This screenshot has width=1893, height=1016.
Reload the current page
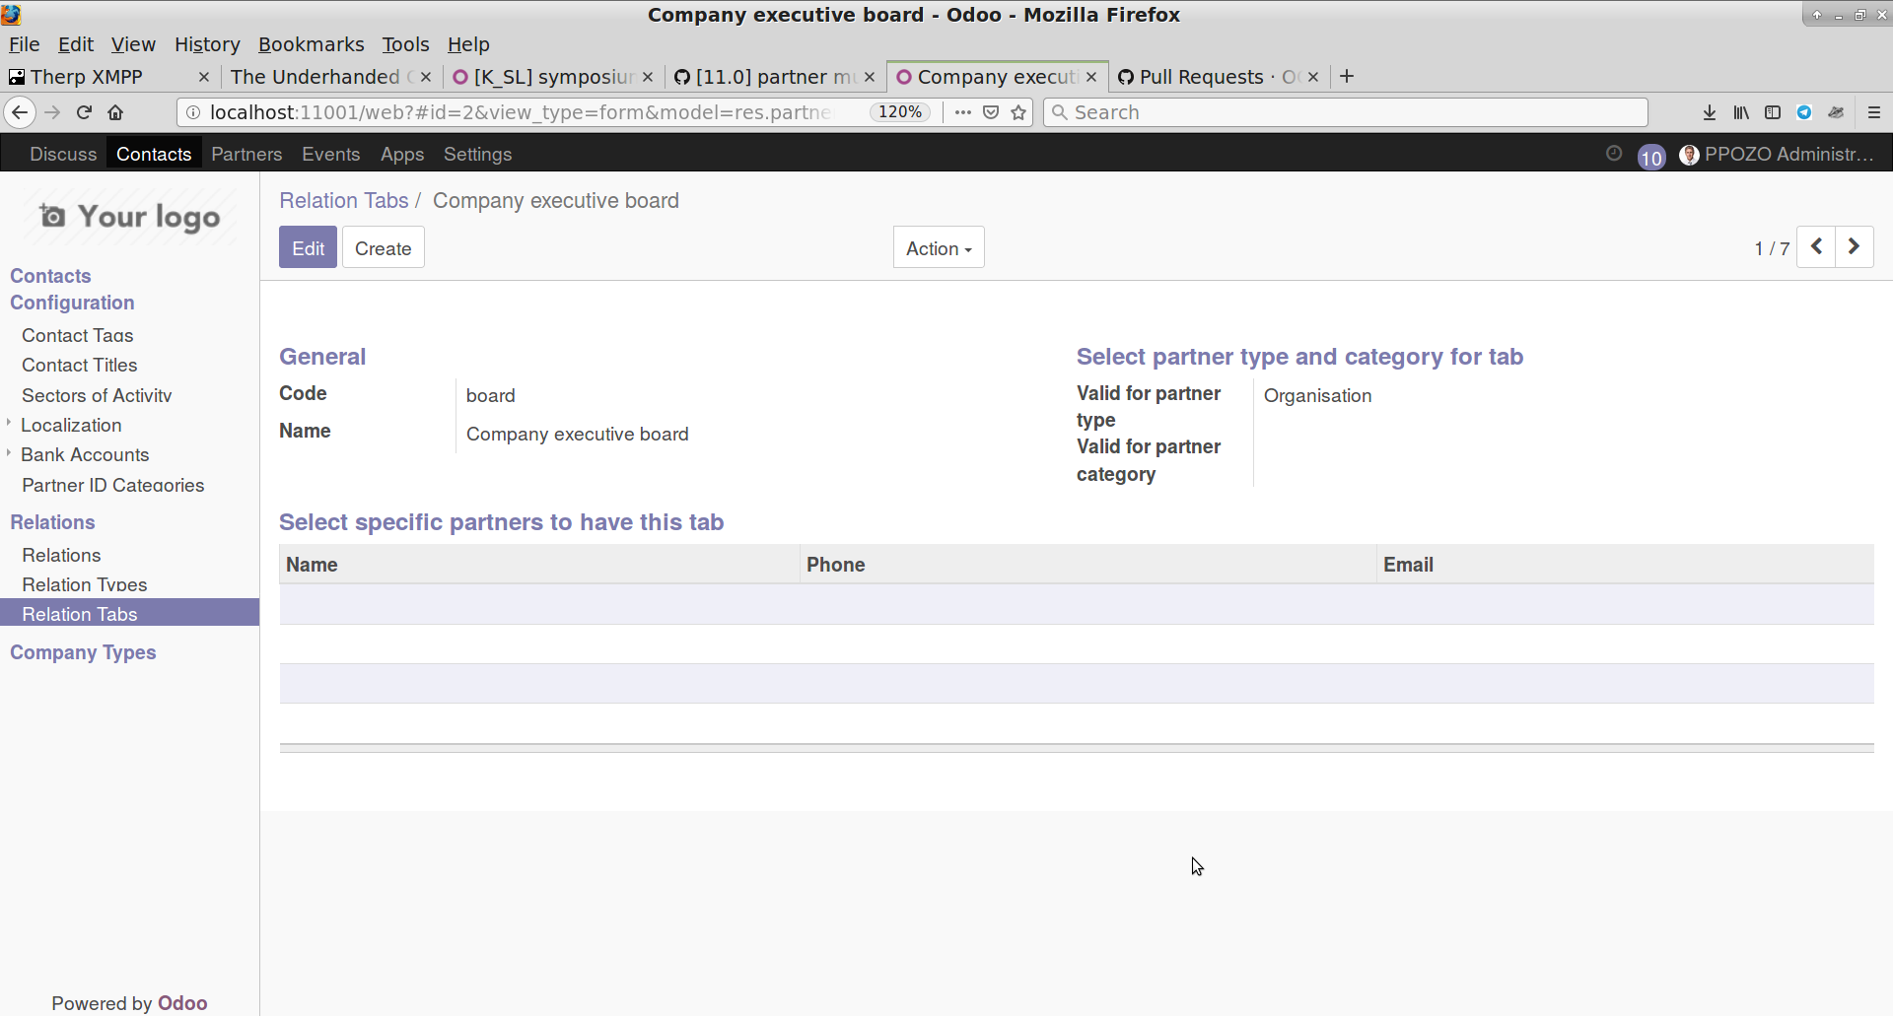click(x=84, y=112)
